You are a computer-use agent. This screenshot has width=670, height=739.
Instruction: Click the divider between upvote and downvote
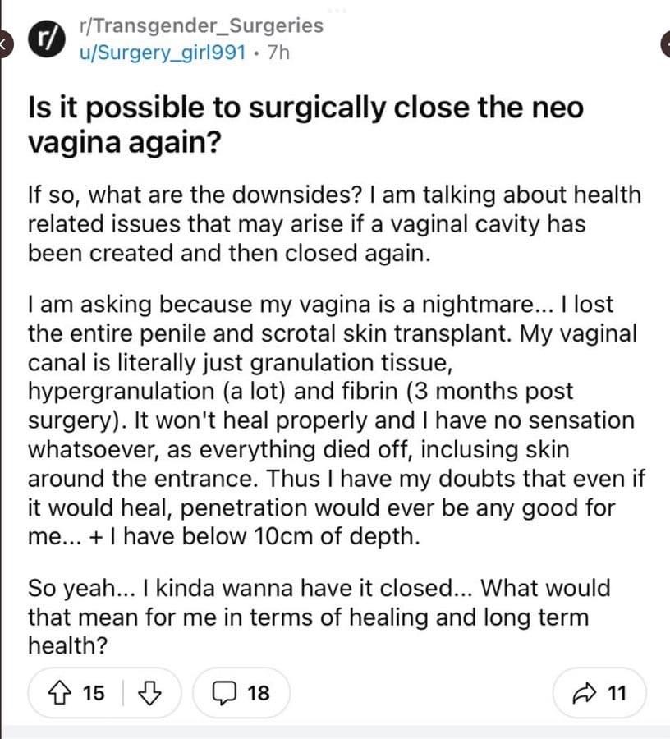[x=123, y=693]
